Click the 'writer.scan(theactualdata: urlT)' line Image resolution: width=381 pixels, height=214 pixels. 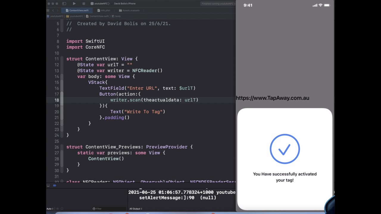tap(154, 100)
